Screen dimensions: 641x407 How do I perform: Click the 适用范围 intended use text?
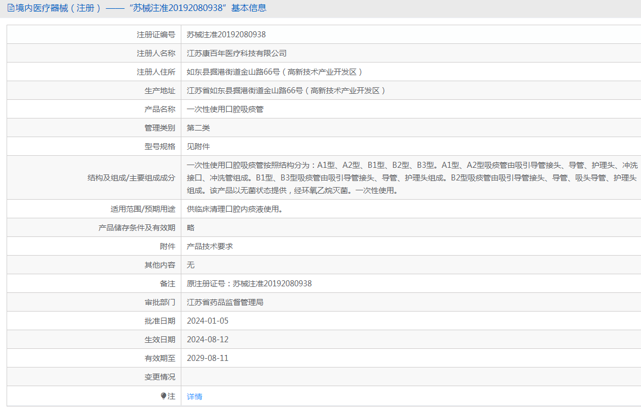[x=235, y=209]
